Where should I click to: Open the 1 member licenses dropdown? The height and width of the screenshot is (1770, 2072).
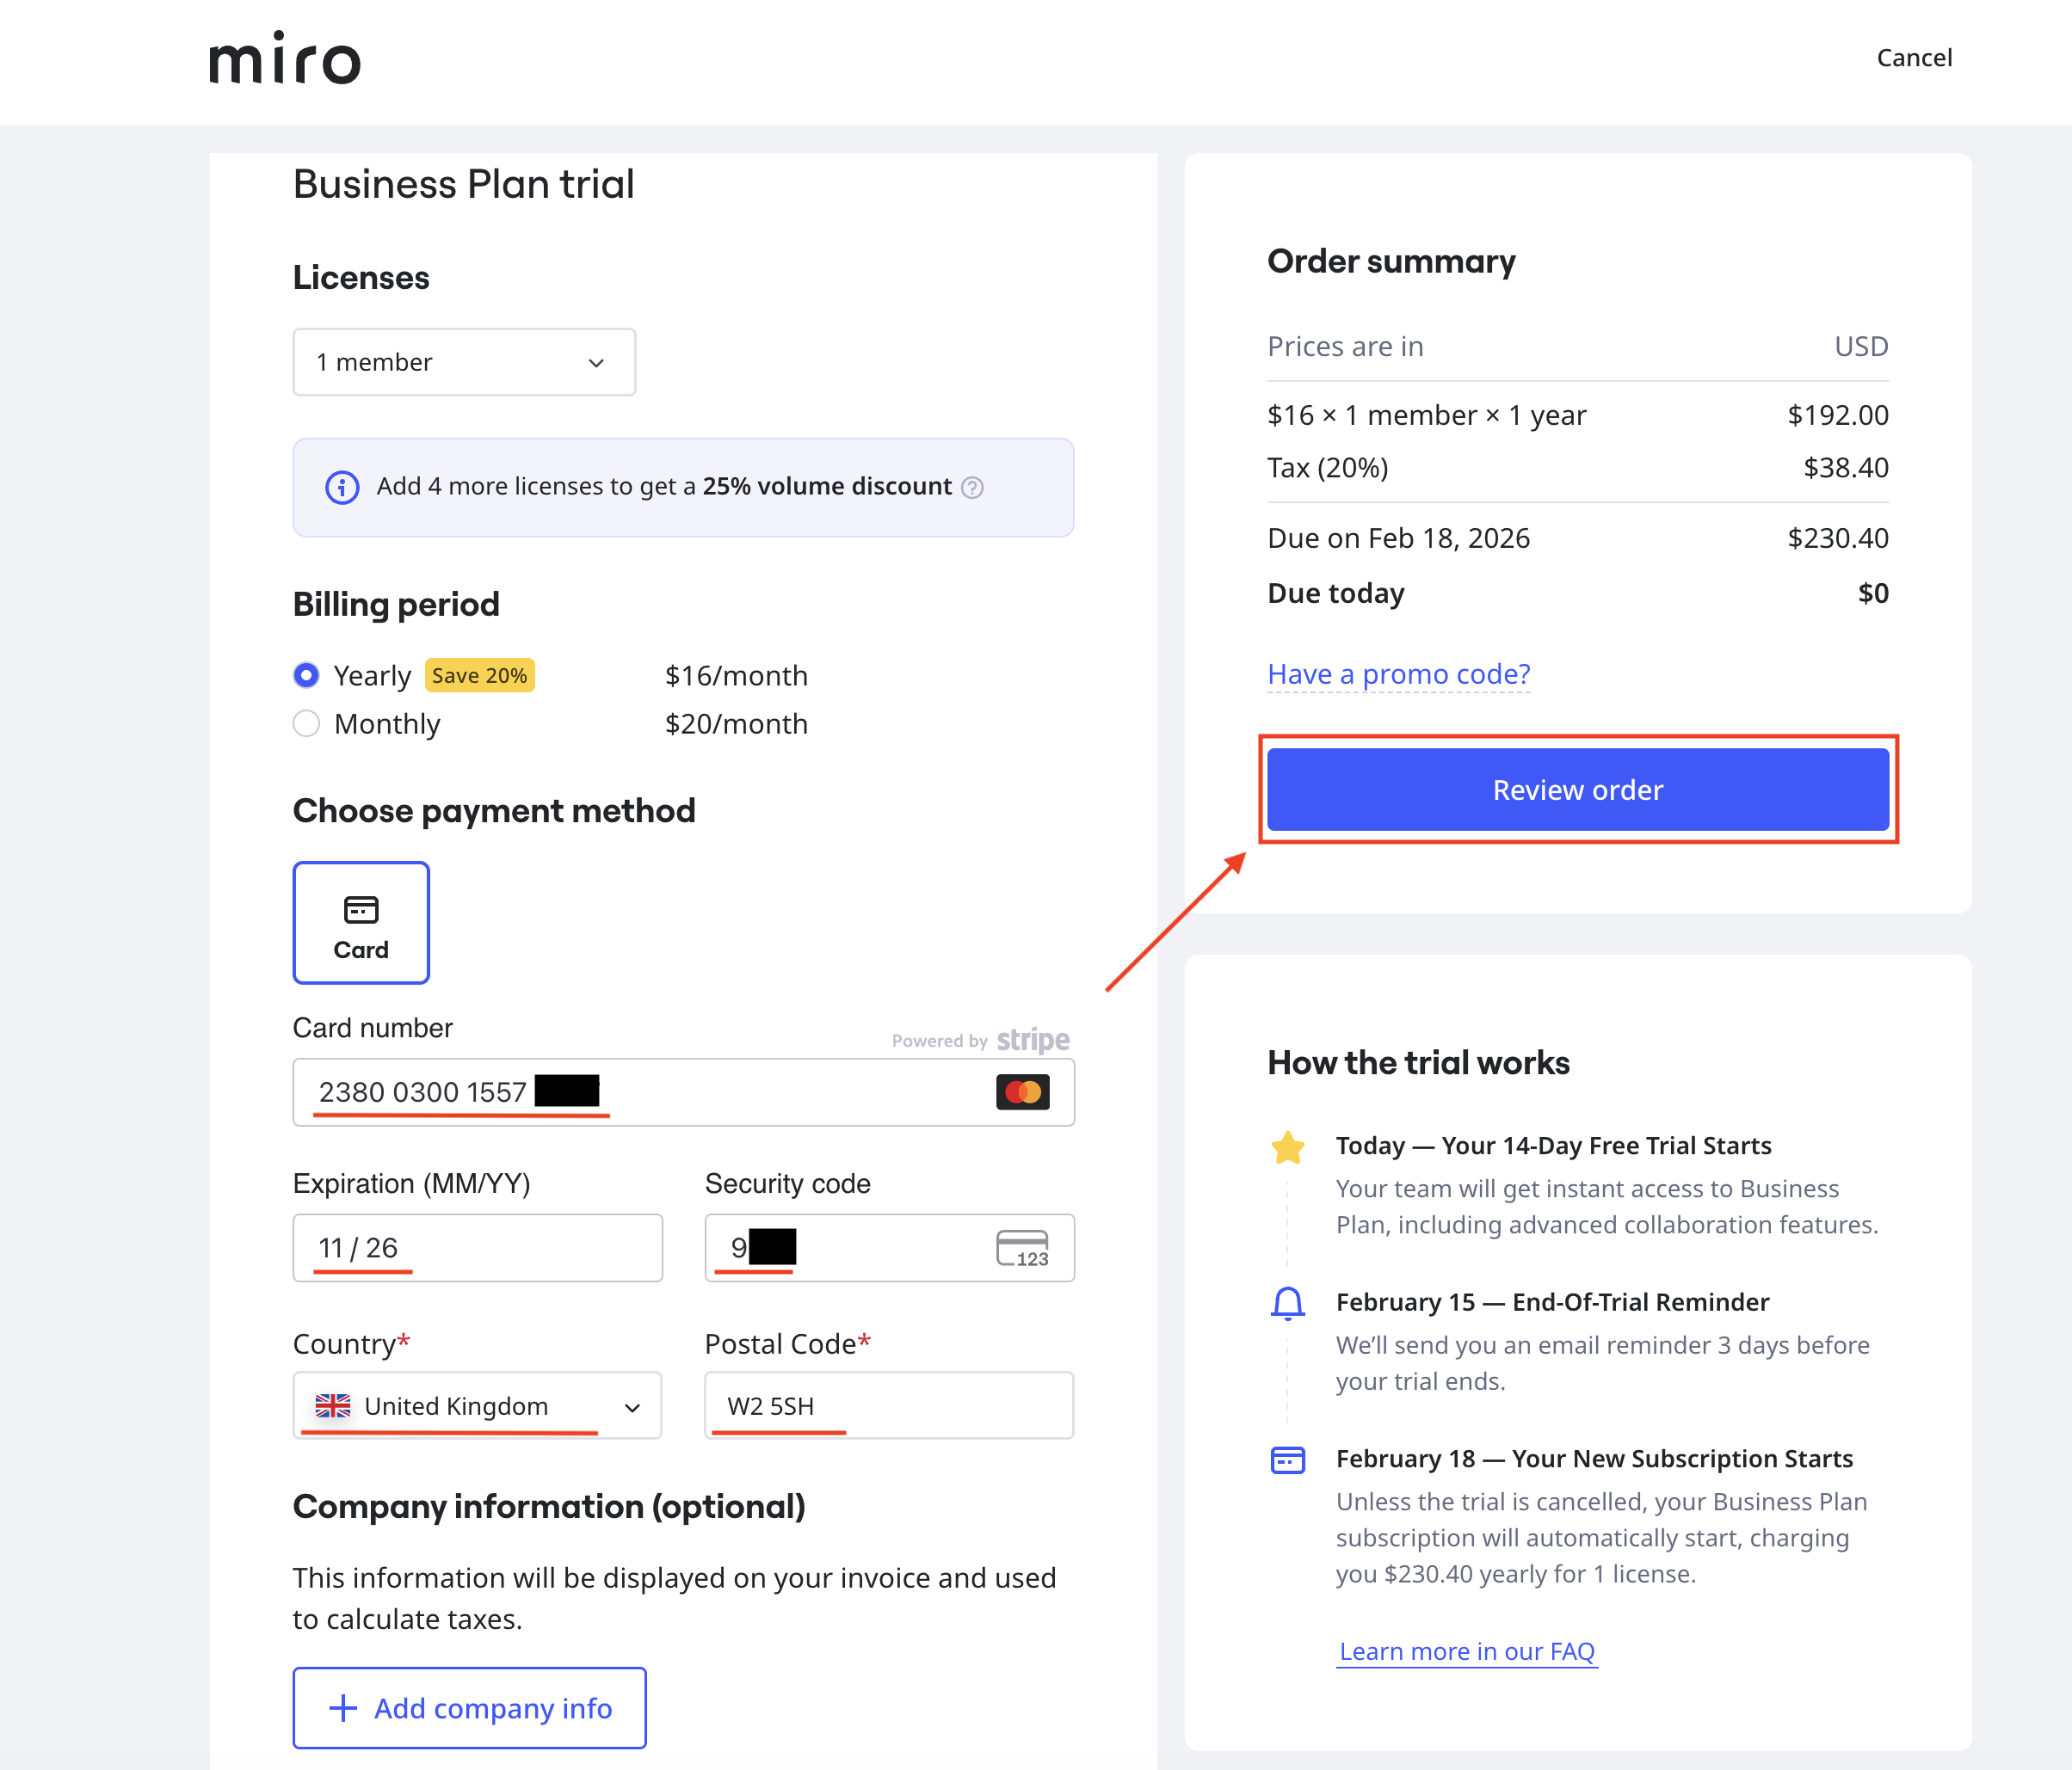(464, 363)
